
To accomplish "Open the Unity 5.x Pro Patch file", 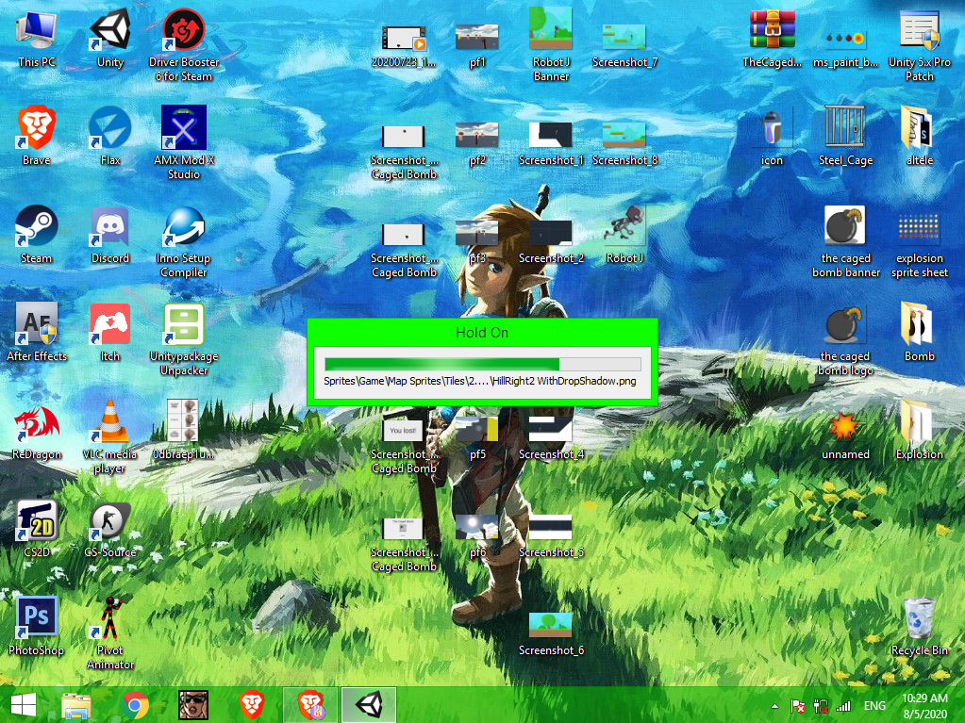I will point(920,45).
